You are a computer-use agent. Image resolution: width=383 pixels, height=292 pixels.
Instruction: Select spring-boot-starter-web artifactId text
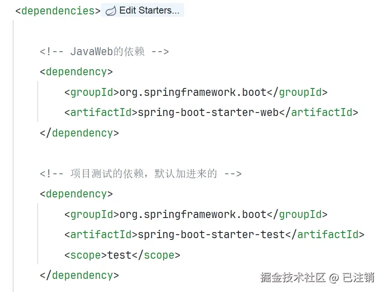click(x=208, y=113)
